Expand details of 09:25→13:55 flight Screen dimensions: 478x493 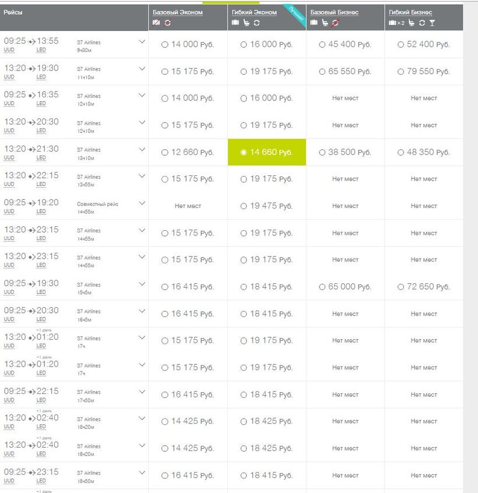(142, 41)
